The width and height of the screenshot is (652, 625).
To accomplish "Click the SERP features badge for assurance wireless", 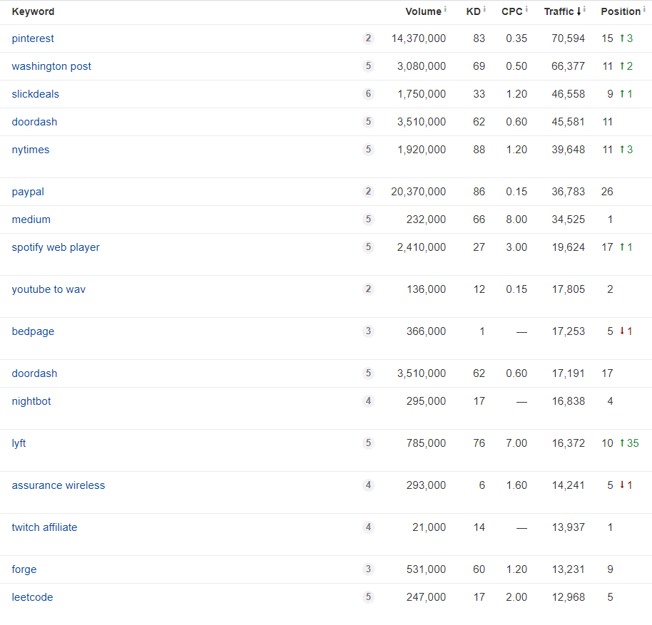I will pyautogui.click(x=368, y=485).
